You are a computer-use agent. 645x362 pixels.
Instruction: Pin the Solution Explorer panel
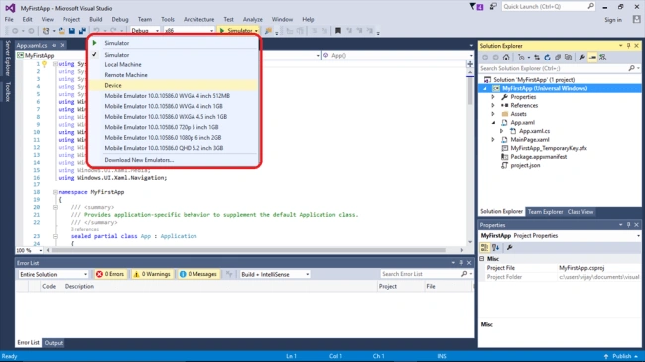pos(628,46)
